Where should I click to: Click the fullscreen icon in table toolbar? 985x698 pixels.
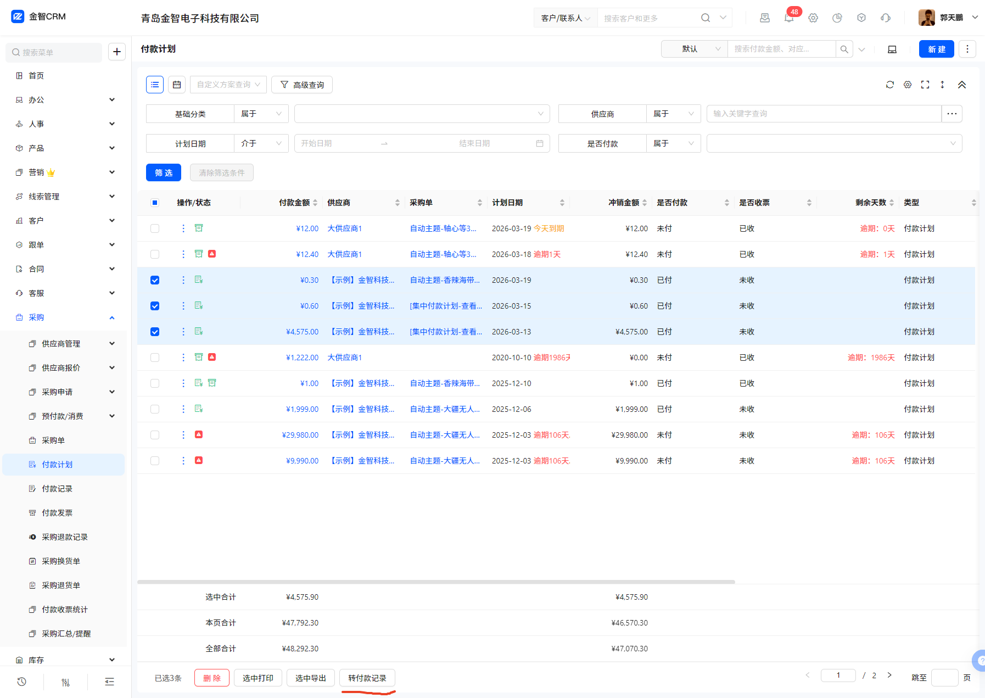925,85
